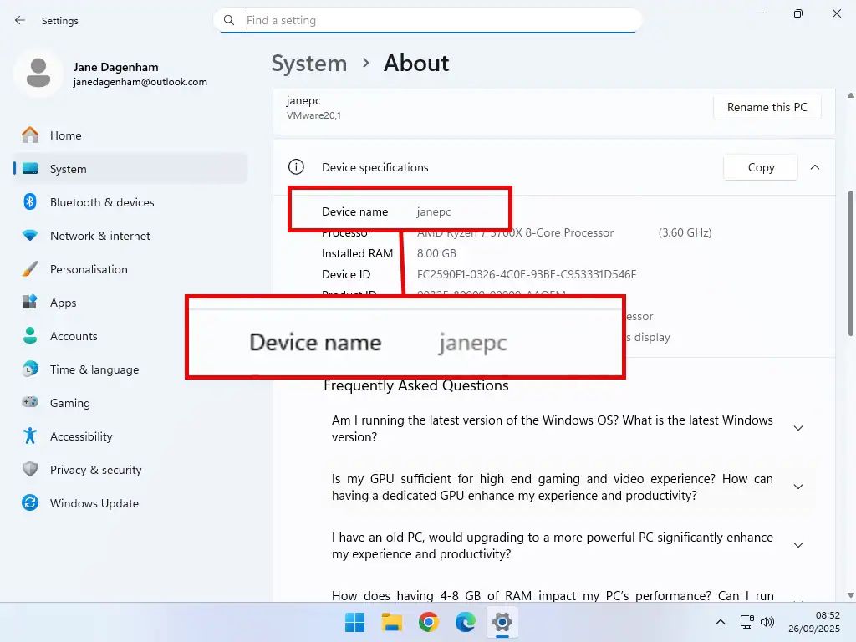Launch Microsoft Edge from the taskbar
856x642 pixels.
click(x=465, y=622)
